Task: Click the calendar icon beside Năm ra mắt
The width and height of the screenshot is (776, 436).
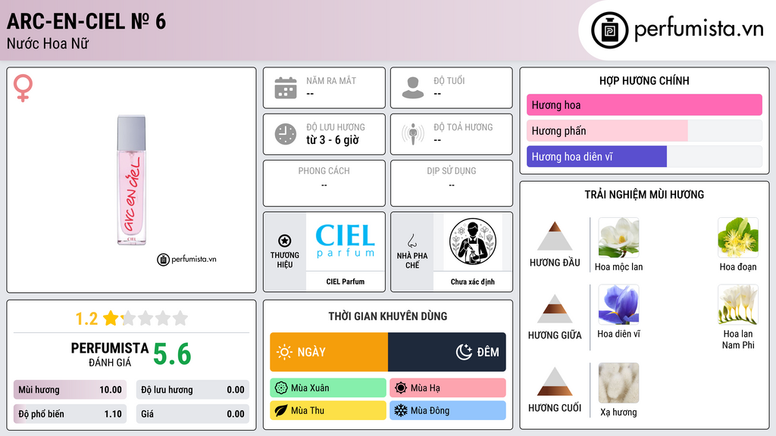Action: click(286, 88)
